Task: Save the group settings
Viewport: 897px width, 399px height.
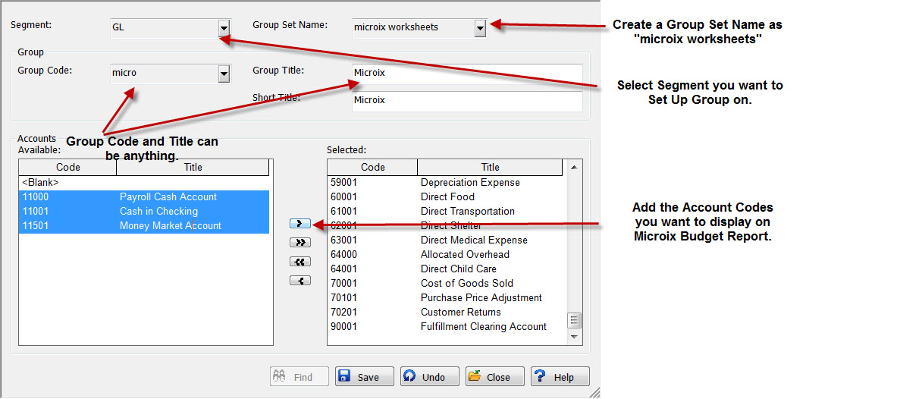Action: (365, 376)
